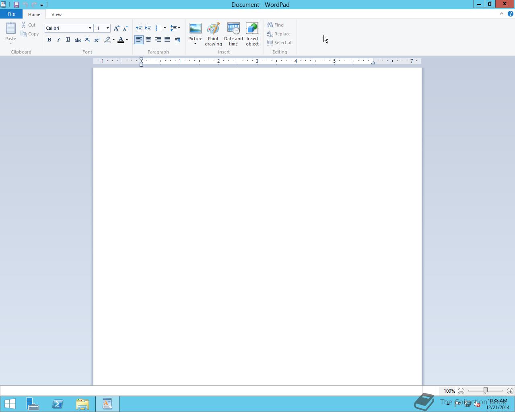Open the Windows Start button
The image size is (515, 412).
[x=10, y=404]
